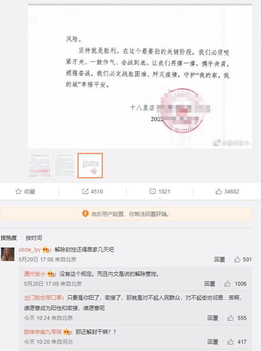
Task: Click the star favorite icon beside 收藏
Action: [x=18, y=191]
